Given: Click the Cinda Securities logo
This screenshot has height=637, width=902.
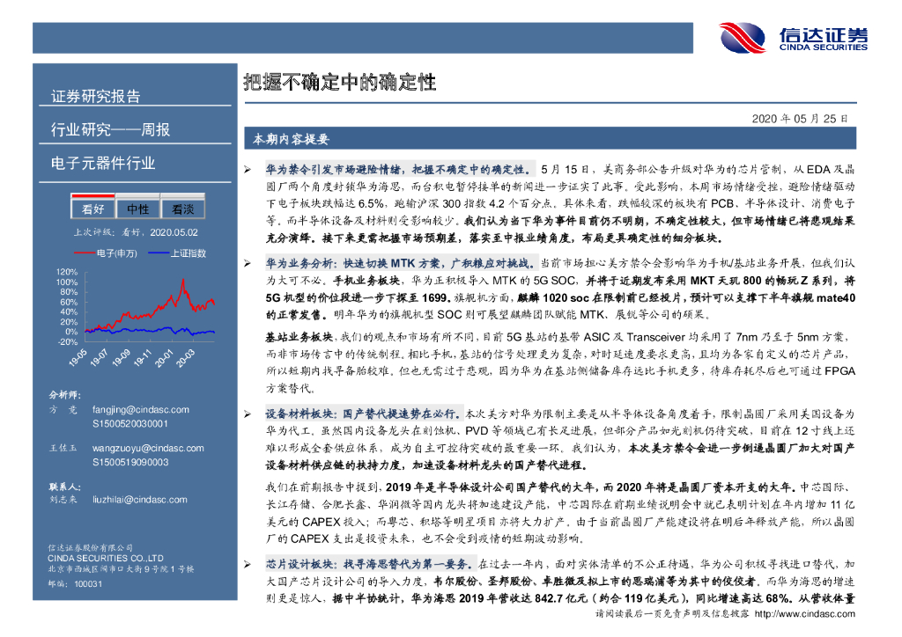Looking at the screenshot, I should point(793,38).
